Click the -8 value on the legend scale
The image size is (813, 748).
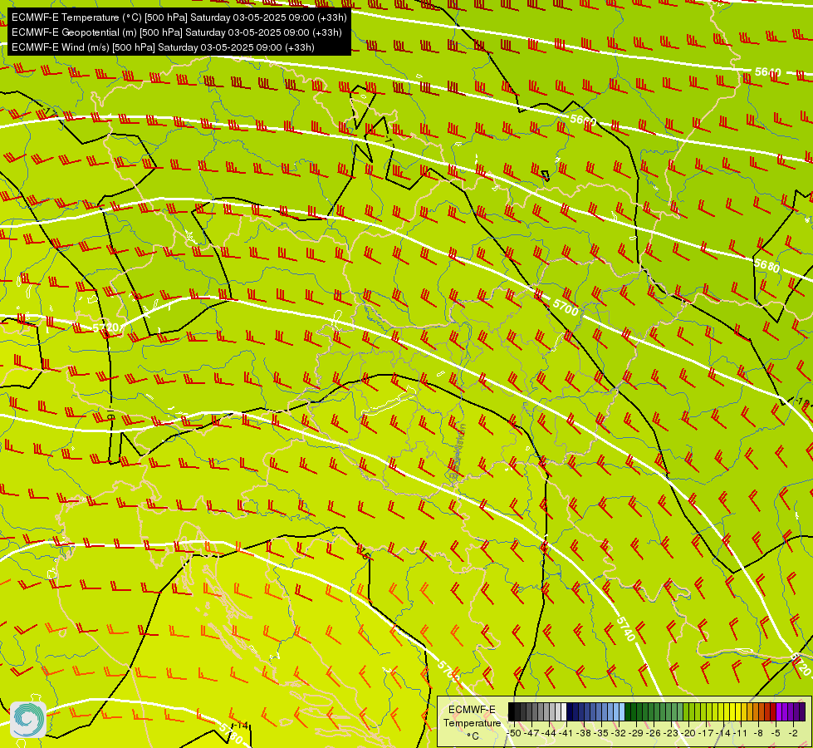coord(758,733)
